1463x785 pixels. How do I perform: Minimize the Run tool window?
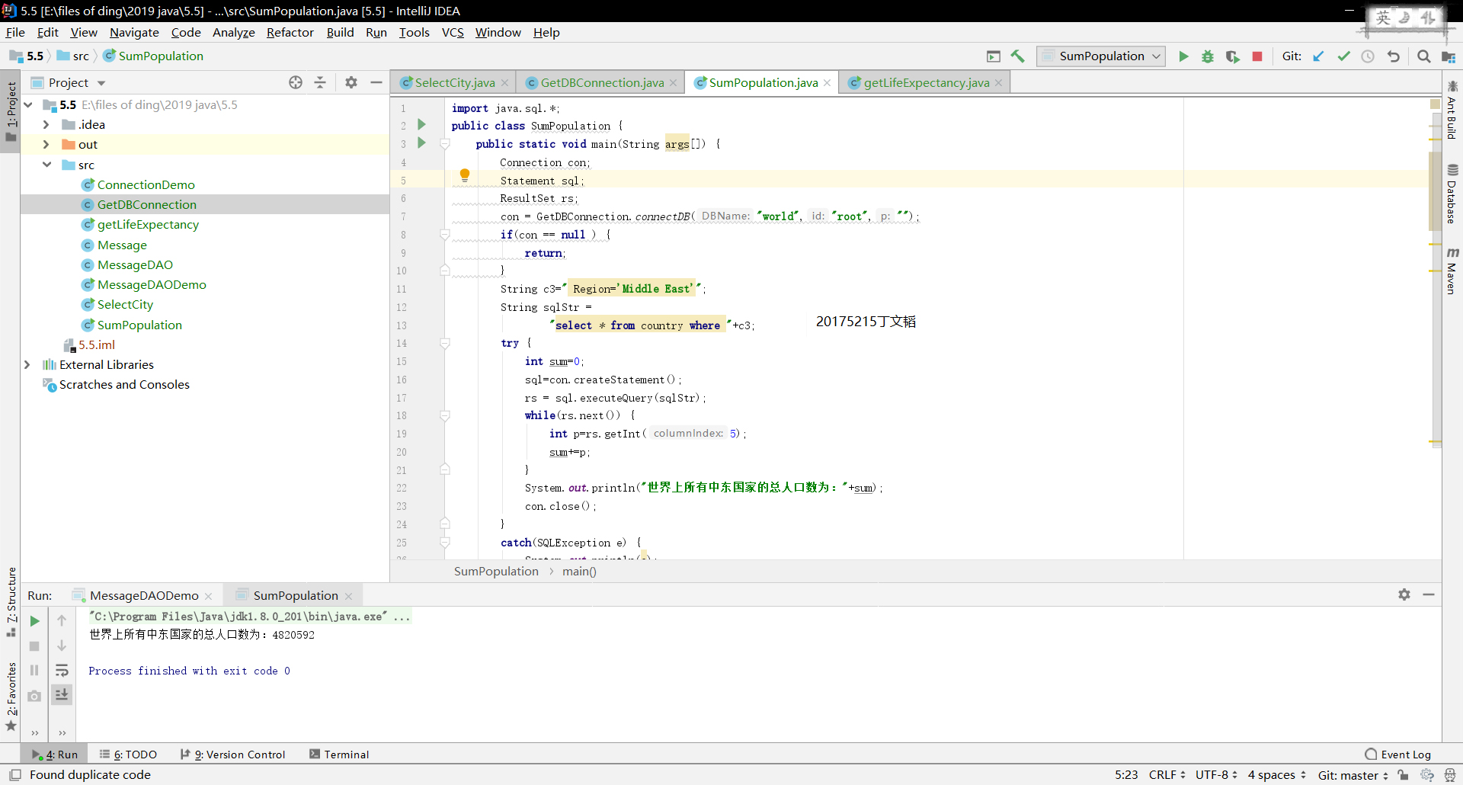click(1429, 594)
